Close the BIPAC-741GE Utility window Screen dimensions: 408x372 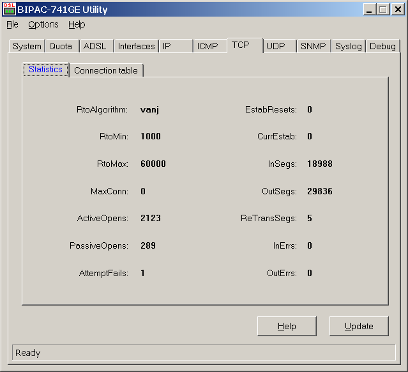[398, 10]
